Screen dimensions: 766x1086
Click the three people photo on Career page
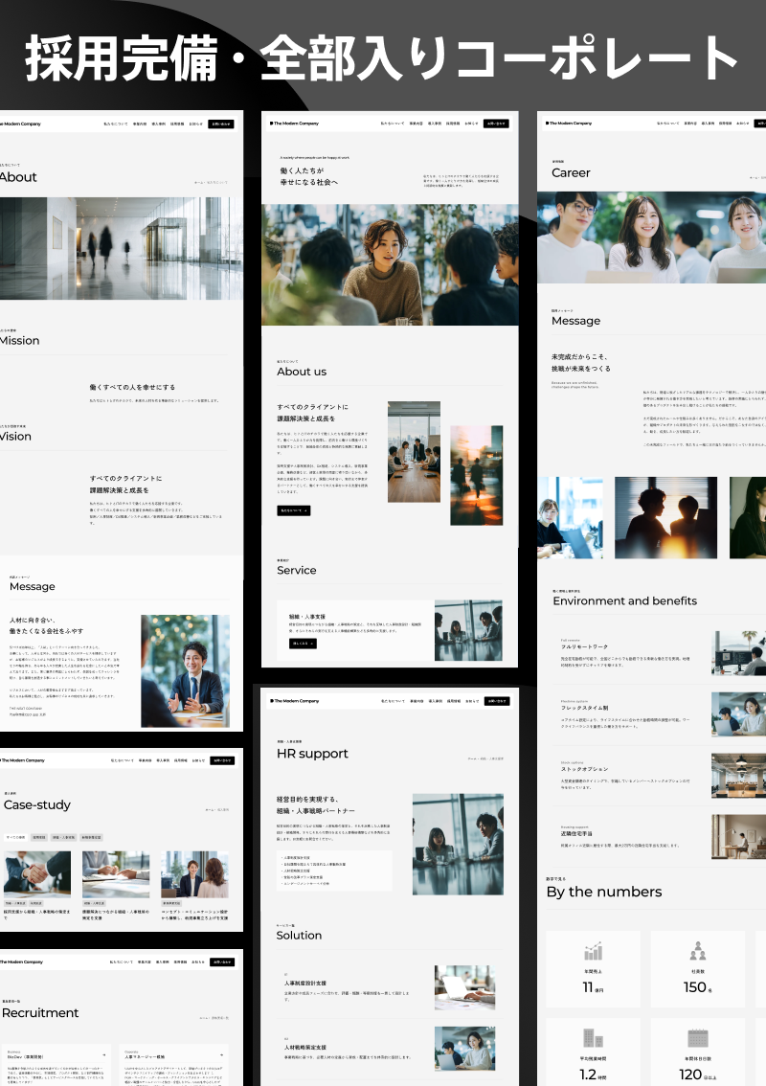pyautogui.click(x=652, y=237)
